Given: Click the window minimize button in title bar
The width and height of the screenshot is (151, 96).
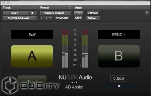Looking at the screenshot, I should click(9, 3).
